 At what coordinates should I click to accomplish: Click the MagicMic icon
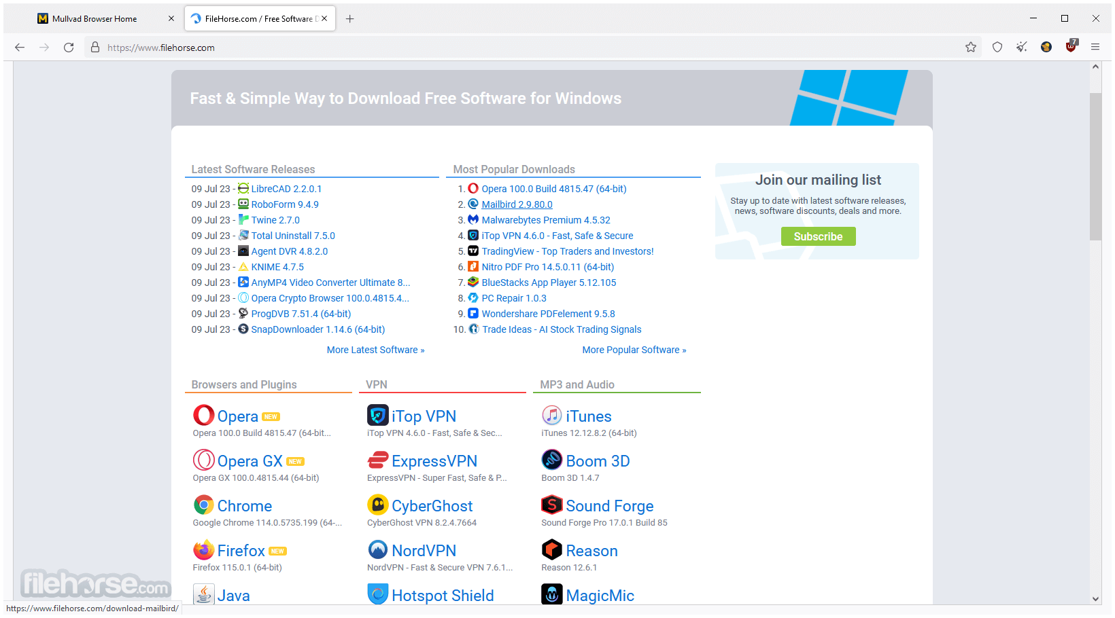[552, 594]
